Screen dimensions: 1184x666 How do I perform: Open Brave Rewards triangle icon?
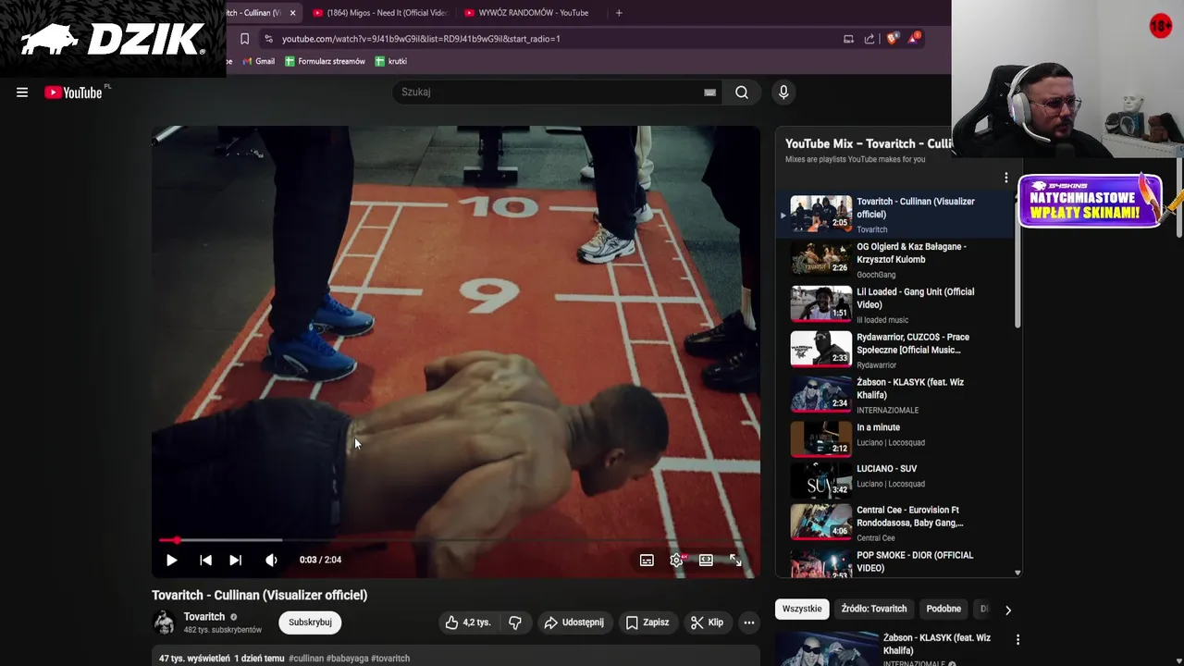click(x=914, y=38)
